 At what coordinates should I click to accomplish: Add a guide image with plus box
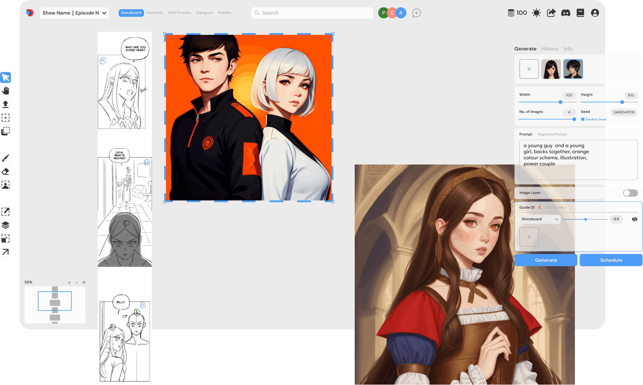pos(529,237)
